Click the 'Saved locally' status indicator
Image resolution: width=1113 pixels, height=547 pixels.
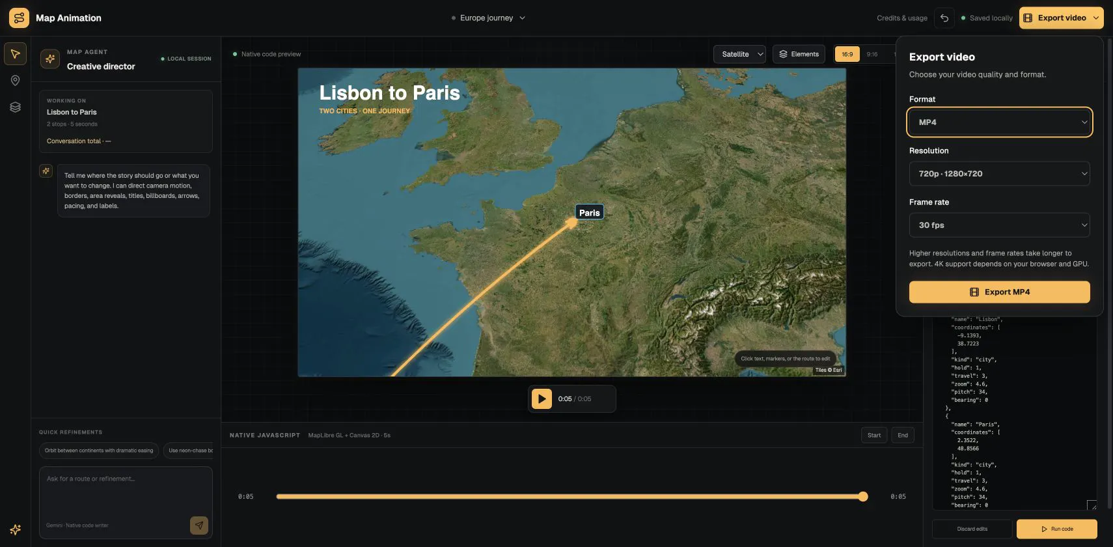[987, 18]
